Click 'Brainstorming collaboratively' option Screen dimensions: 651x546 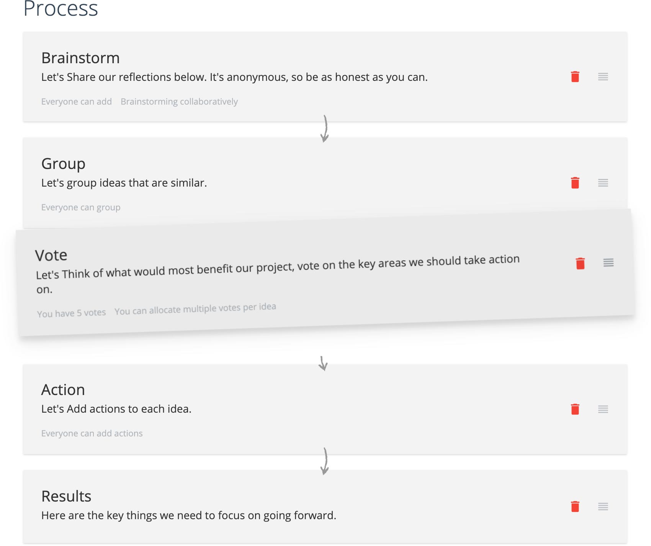point(179,102)
